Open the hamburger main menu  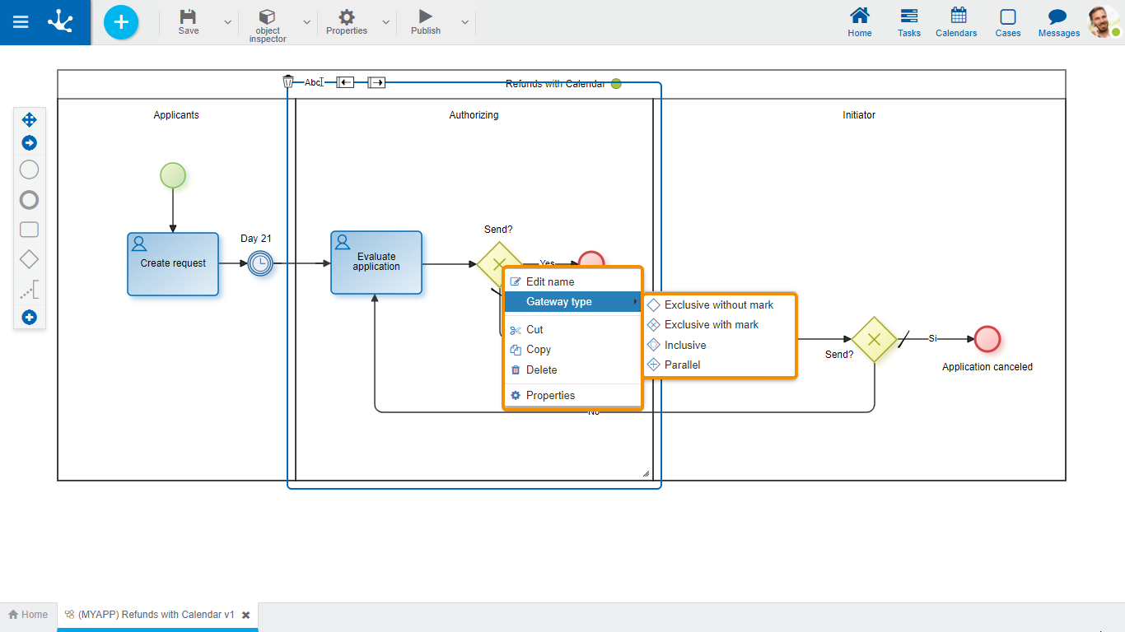21,22
